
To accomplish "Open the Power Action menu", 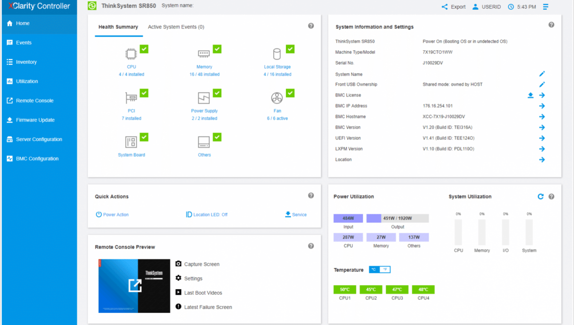I will [112, 215].
